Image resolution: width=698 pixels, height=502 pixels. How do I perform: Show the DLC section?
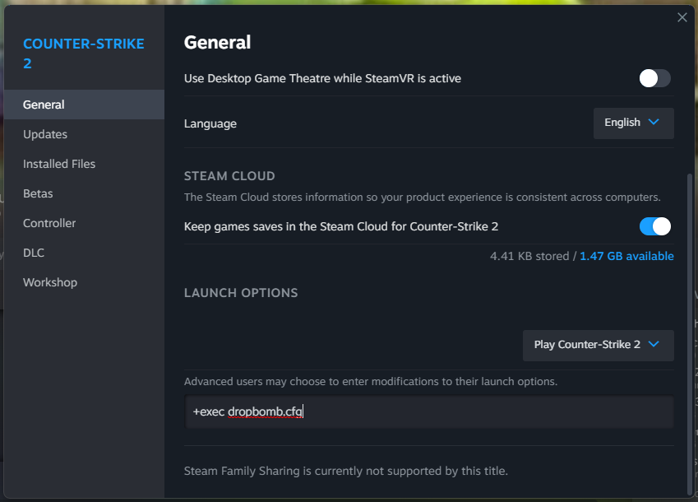coord(34,253)
